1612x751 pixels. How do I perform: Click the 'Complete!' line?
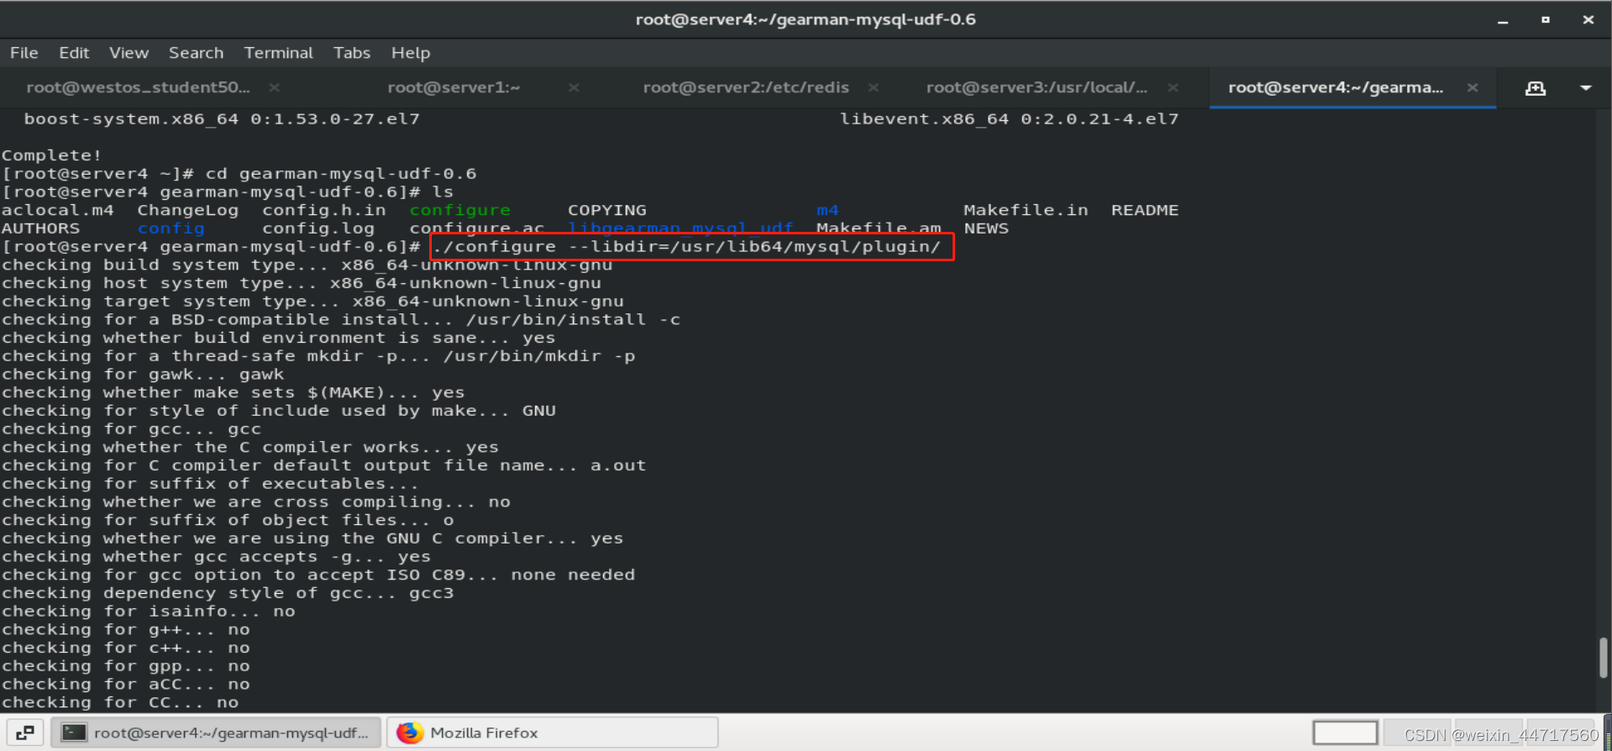[52, 155]
